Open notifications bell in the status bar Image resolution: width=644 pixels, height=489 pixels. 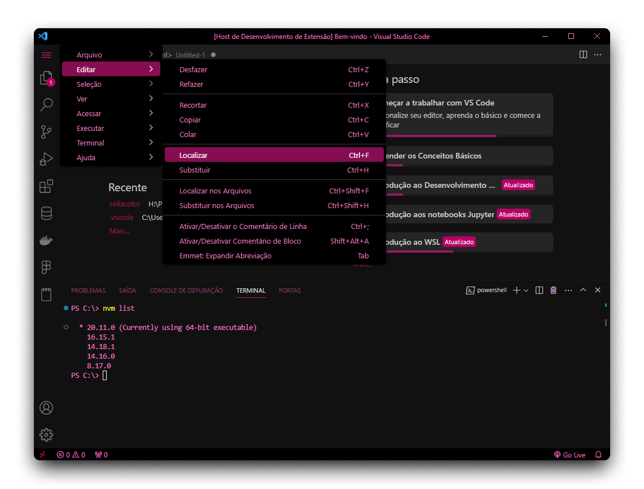pyautogui.click(x=598, y=455)
